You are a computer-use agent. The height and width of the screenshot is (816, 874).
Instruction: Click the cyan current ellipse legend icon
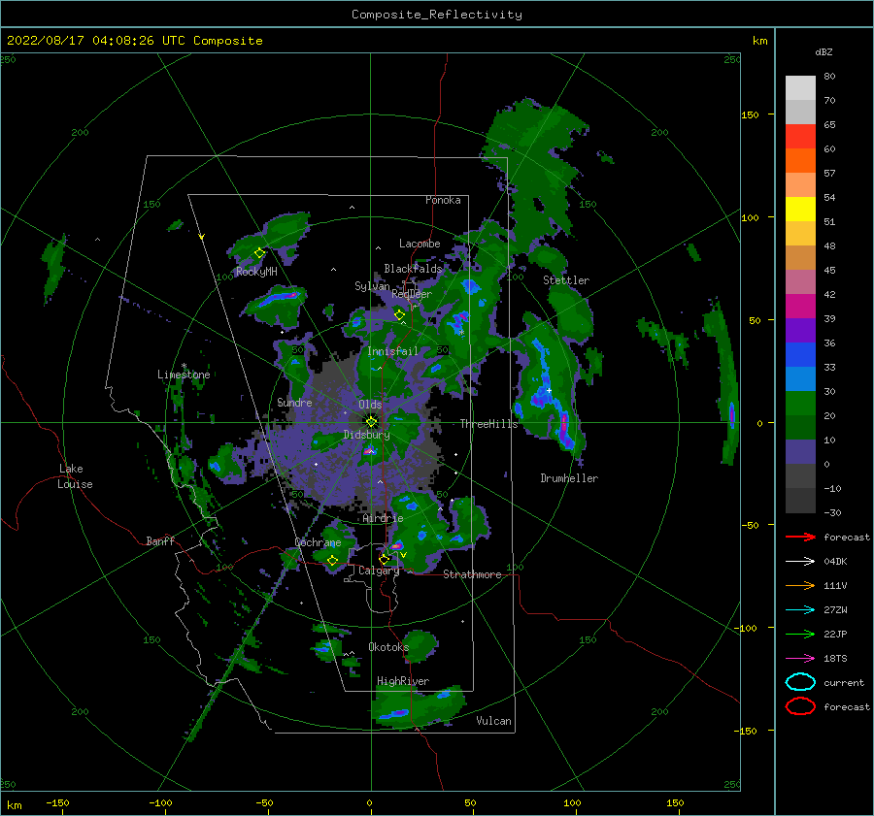coord(800,682)
